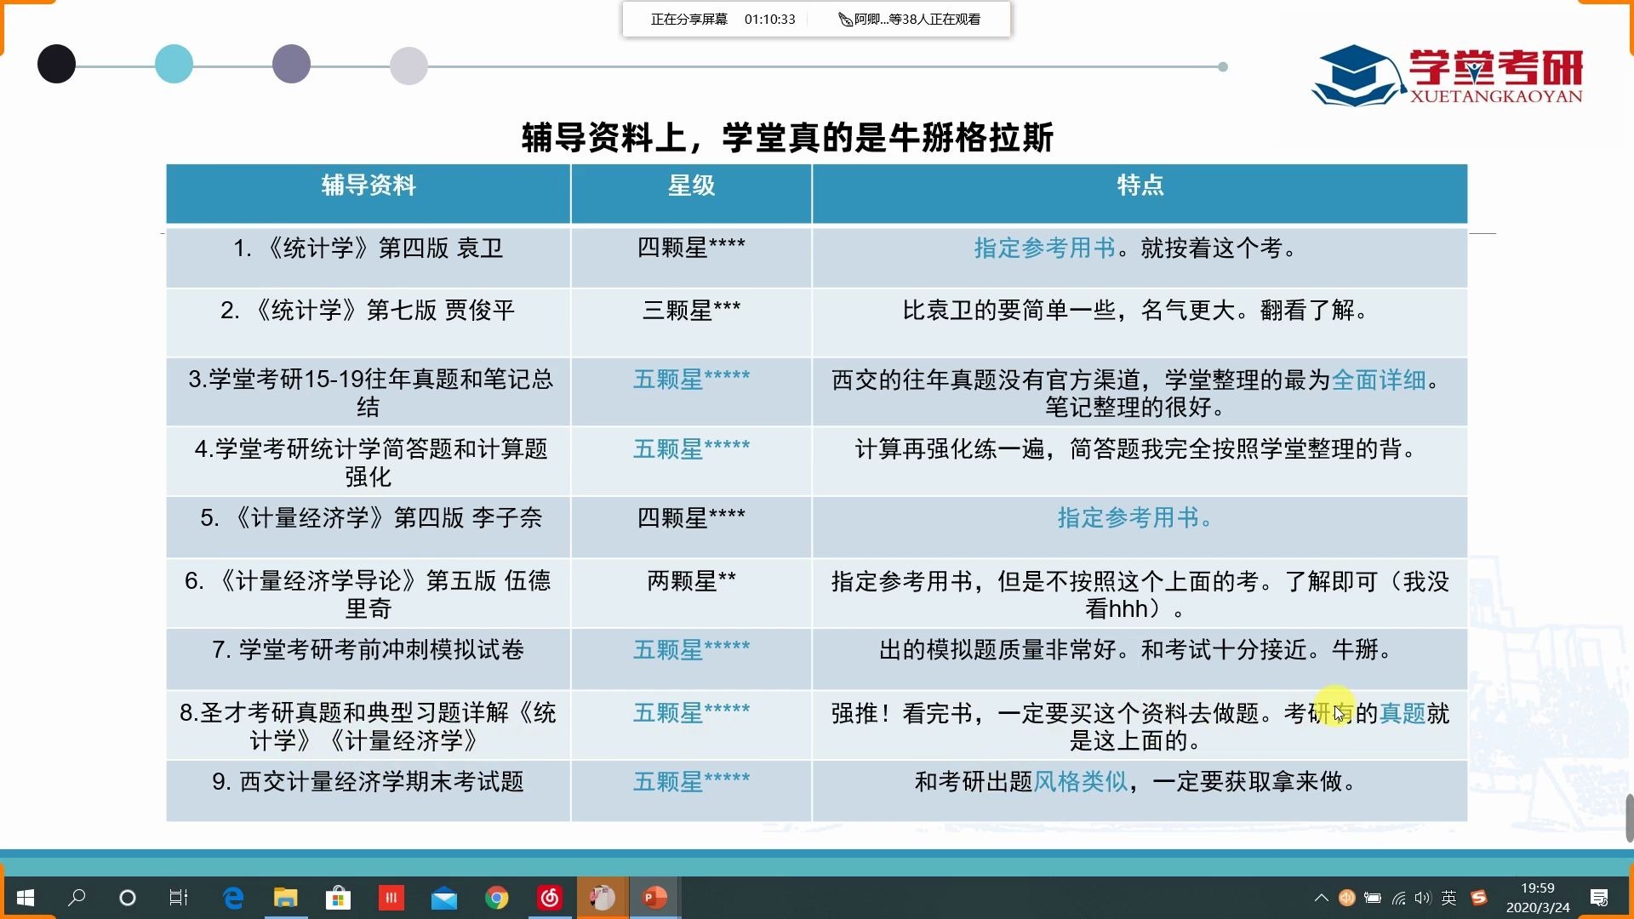Open Sogou input method tray icon
This screenshot has width=1634, height=919.
pyautogui.click(x=1479, y=898)
